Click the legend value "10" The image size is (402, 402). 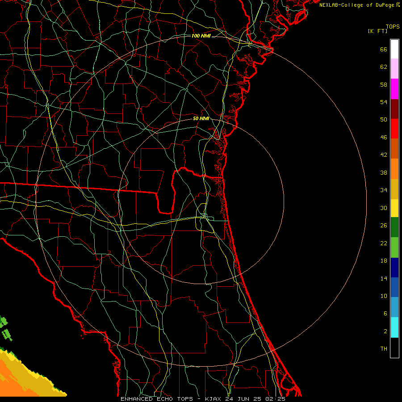[384, 296]
